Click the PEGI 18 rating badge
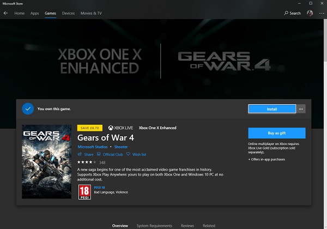 pos(84,192)
